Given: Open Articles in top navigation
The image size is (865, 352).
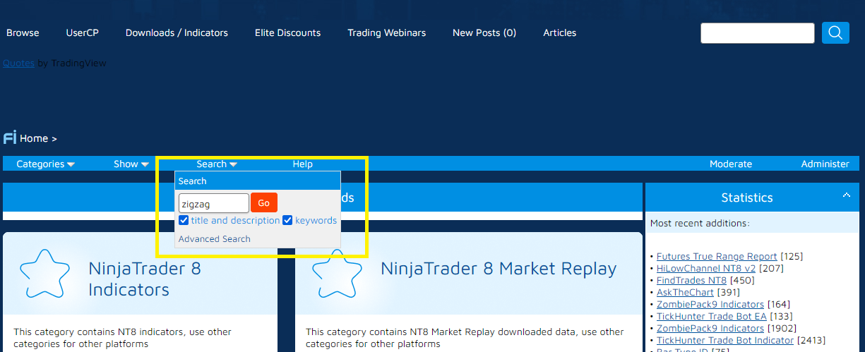Looking at the screenshot, I should [559, 32].
